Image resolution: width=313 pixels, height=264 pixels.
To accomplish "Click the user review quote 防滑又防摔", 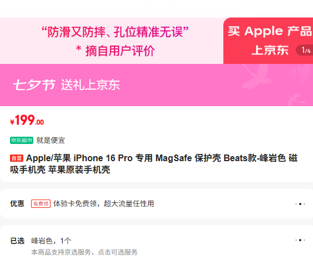I will click(115, 32).
